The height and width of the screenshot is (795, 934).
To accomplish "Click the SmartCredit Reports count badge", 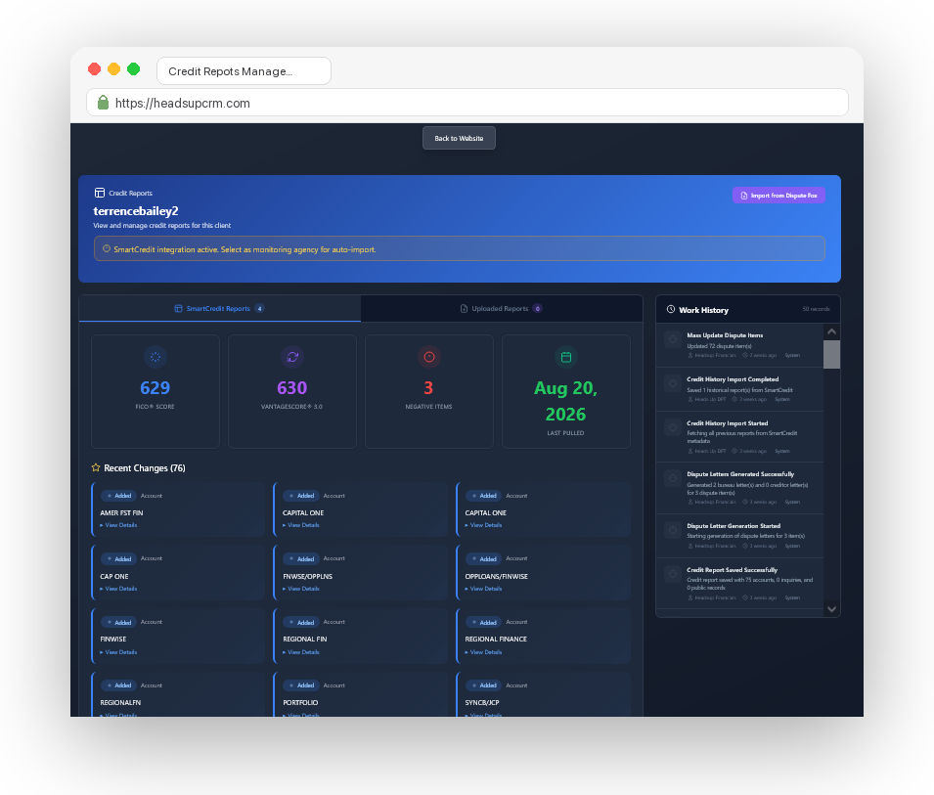I will (x=260, y=308).
